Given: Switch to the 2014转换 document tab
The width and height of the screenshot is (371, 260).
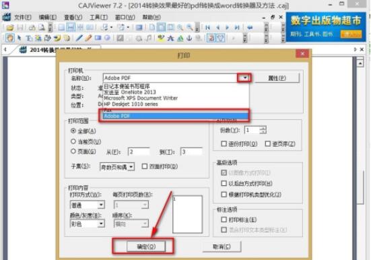Looking at the screenshot, I should pyautogui.click(x=56, y=50).
